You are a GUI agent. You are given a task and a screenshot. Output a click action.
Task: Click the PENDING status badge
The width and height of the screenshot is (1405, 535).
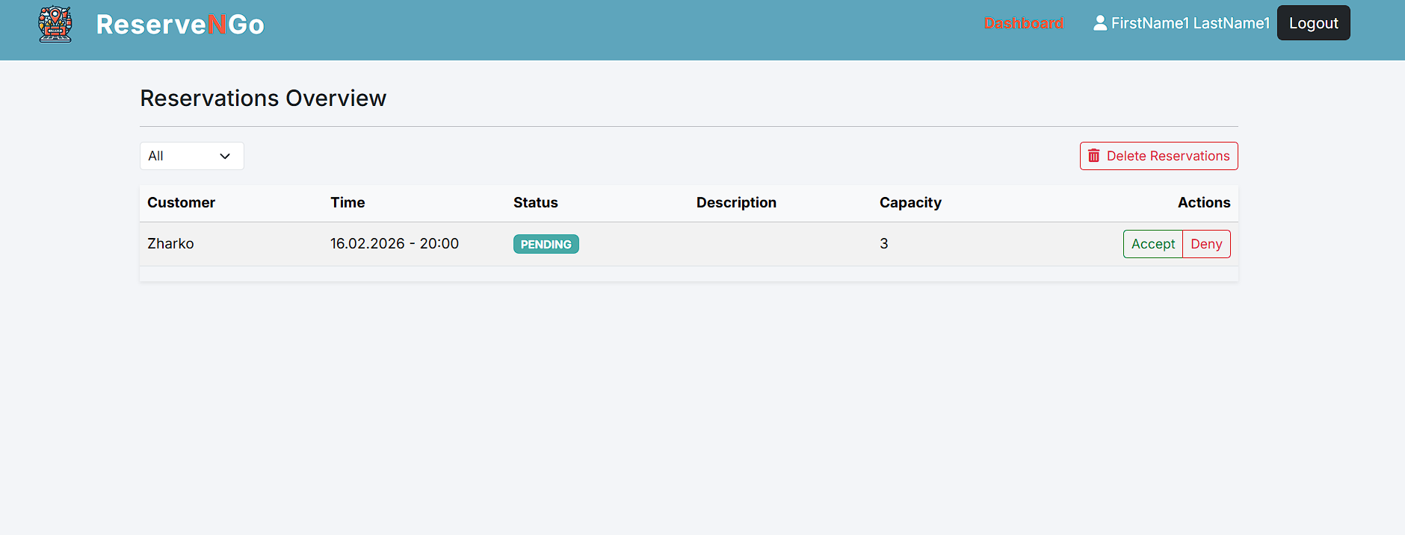click(x=546, y=245)
